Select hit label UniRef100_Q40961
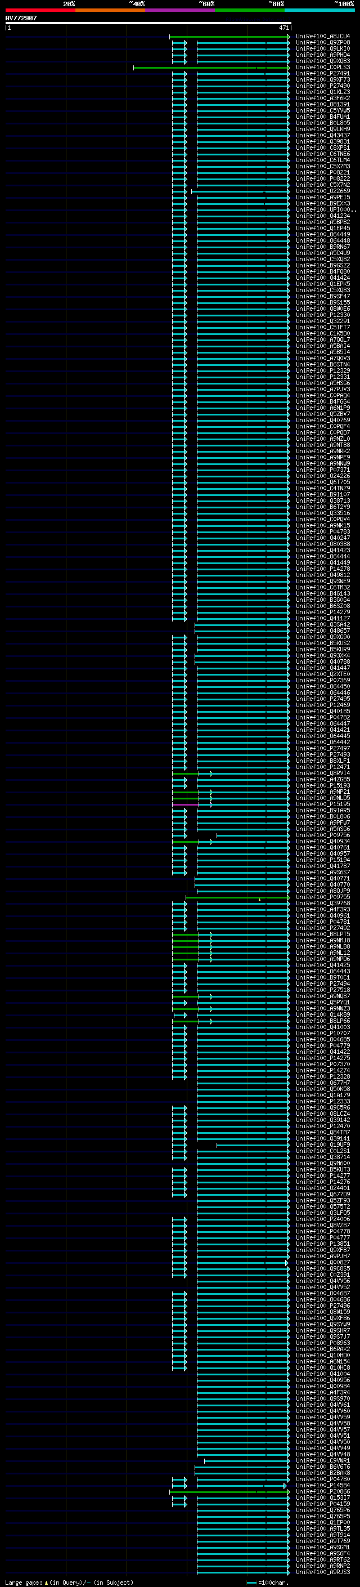Image resolution: width=360 pixels, height=1587 pixels. point(322,916)
